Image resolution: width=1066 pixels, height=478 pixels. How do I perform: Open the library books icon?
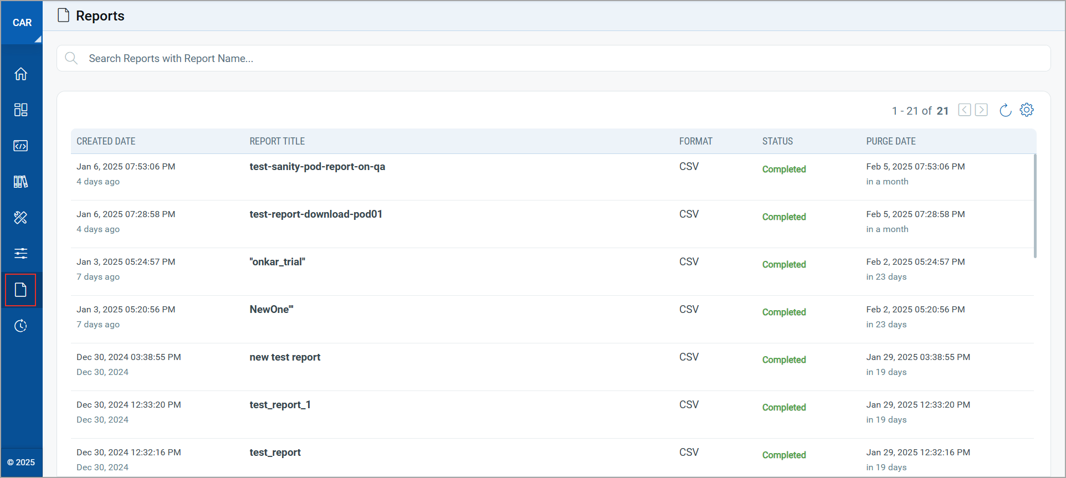point(21,182)
